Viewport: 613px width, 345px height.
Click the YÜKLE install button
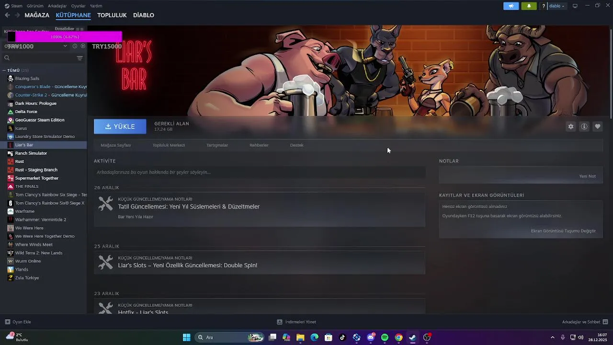point(120,126)
